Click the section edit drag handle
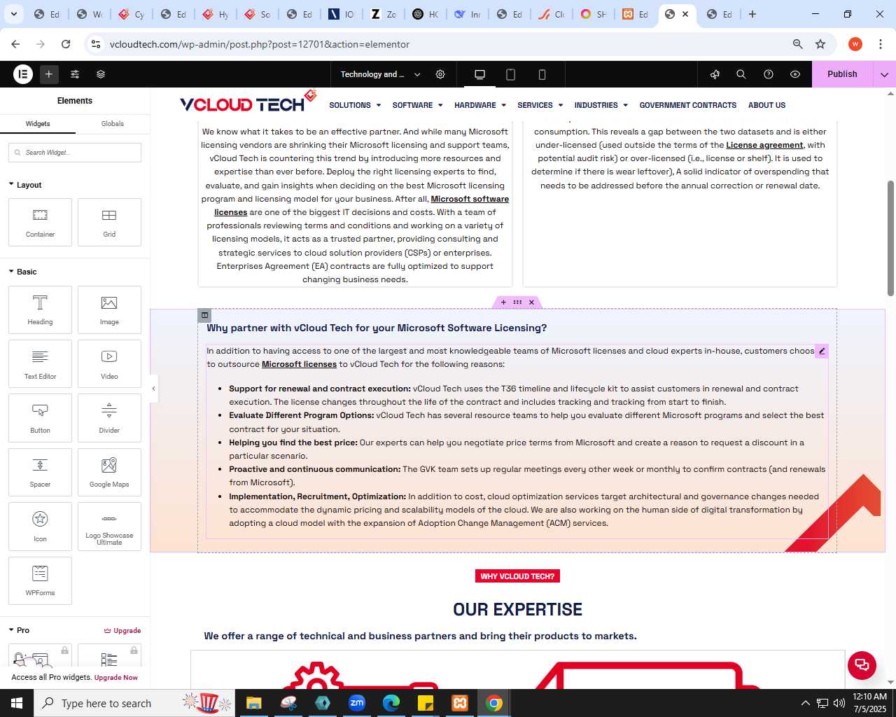 [517, 302]
